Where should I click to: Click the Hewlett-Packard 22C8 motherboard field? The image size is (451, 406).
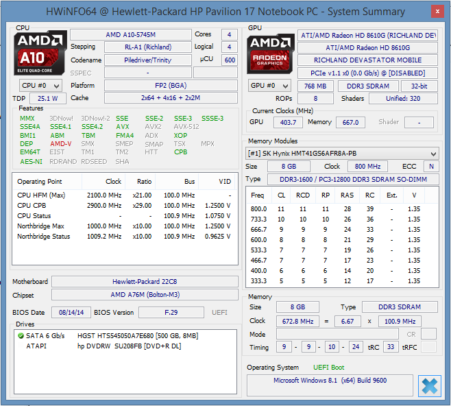145,281
